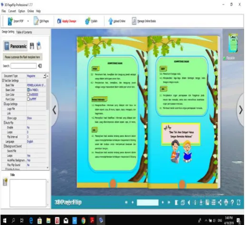This screenshot has width=246, height=225.
Task: Go to the first page in the viewer bar
Action: [126, 202]
